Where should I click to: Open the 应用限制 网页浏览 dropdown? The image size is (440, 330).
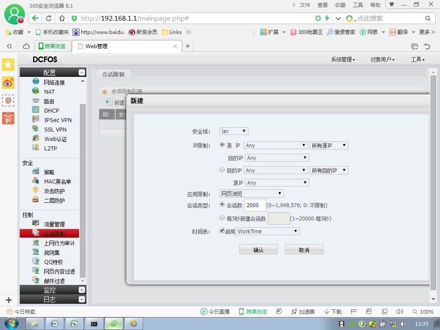[251, 194]
